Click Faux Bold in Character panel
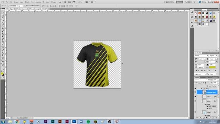The image size is (220, 124). pos(196,70)
